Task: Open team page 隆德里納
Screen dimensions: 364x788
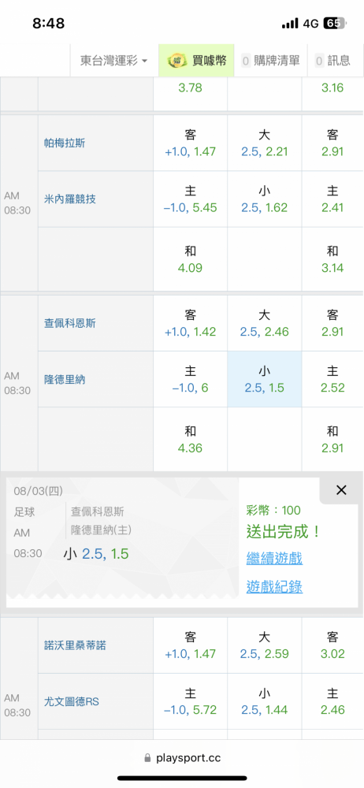Action: pos(65,380)
